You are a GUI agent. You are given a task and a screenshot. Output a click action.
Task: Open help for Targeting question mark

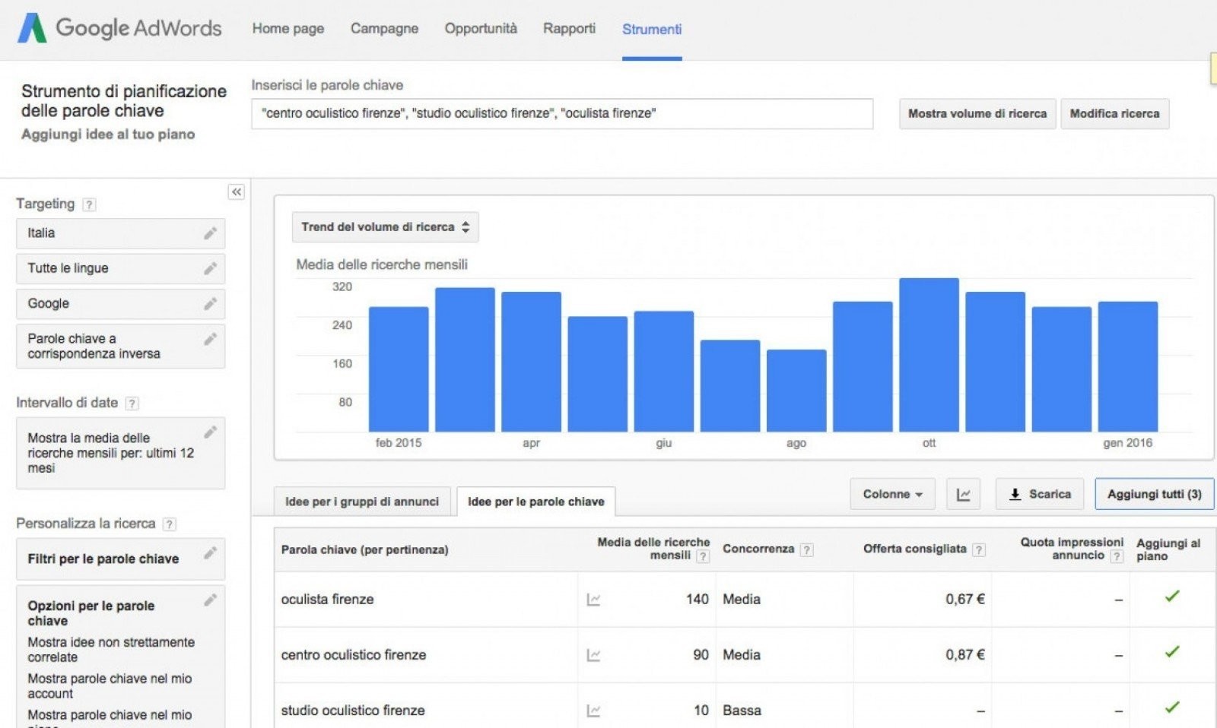(x=89, y=204)
